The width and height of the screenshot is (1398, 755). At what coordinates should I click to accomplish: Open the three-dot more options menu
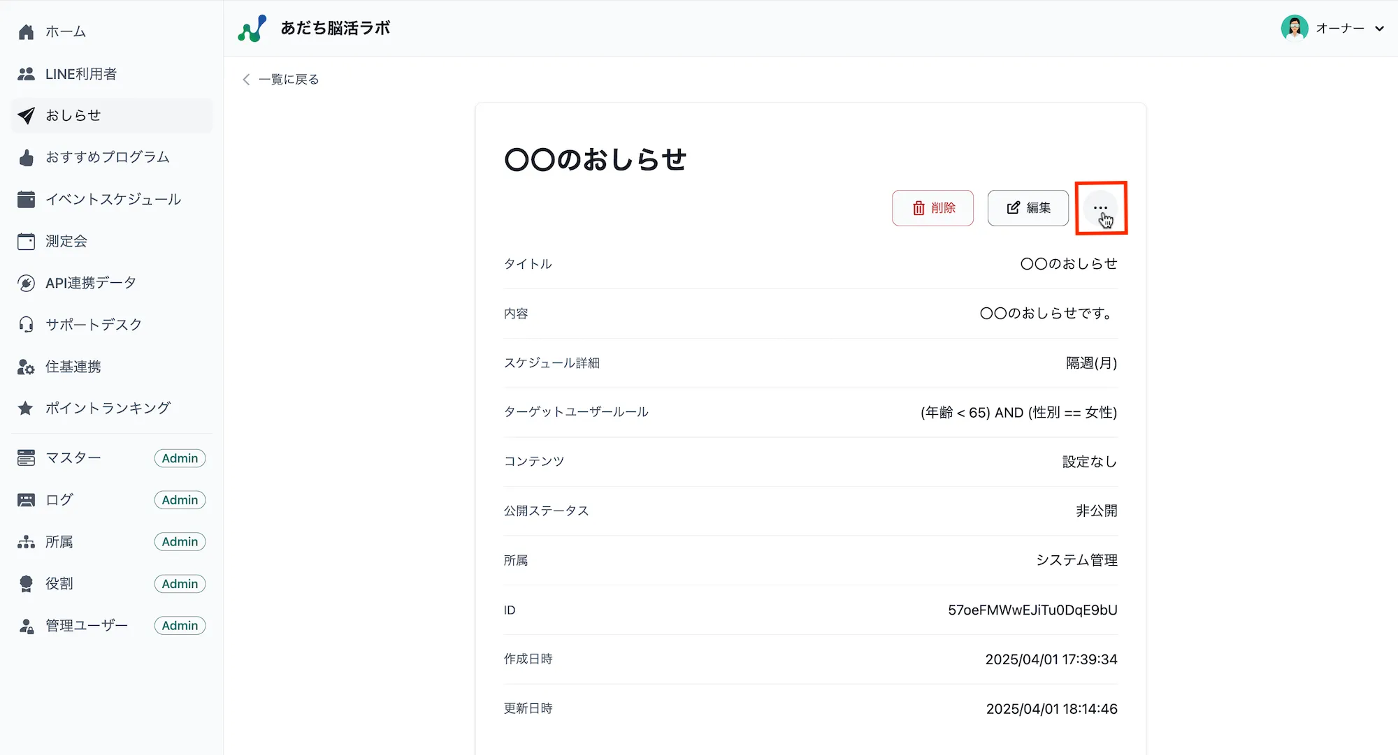click(x=1100, y=208)
